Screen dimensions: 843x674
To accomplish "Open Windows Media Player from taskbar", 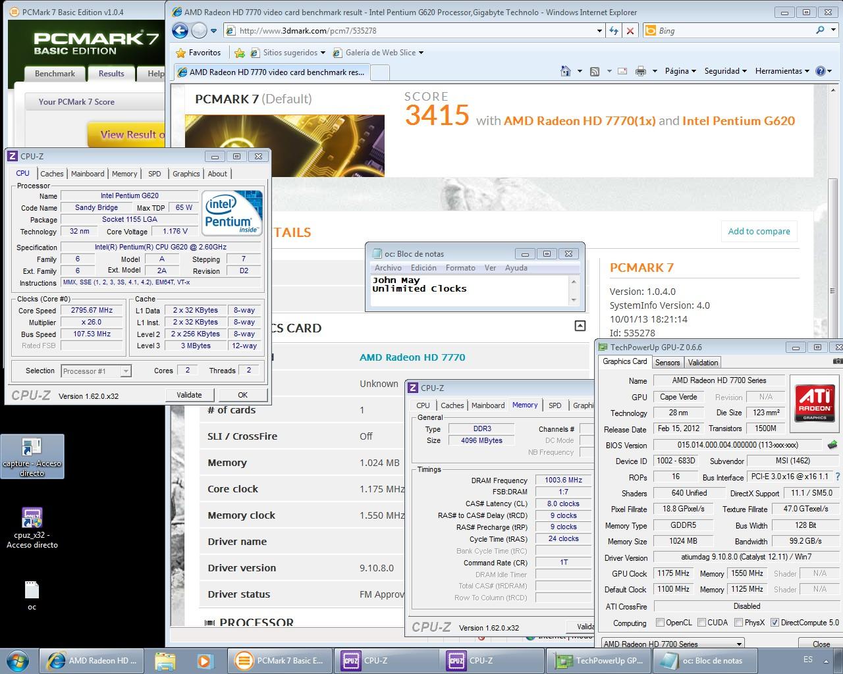I will [204, 660].
